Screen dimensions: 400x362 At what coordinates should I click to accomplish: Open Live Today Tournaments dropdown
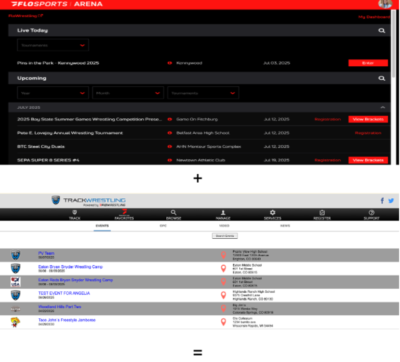point(52,45)
